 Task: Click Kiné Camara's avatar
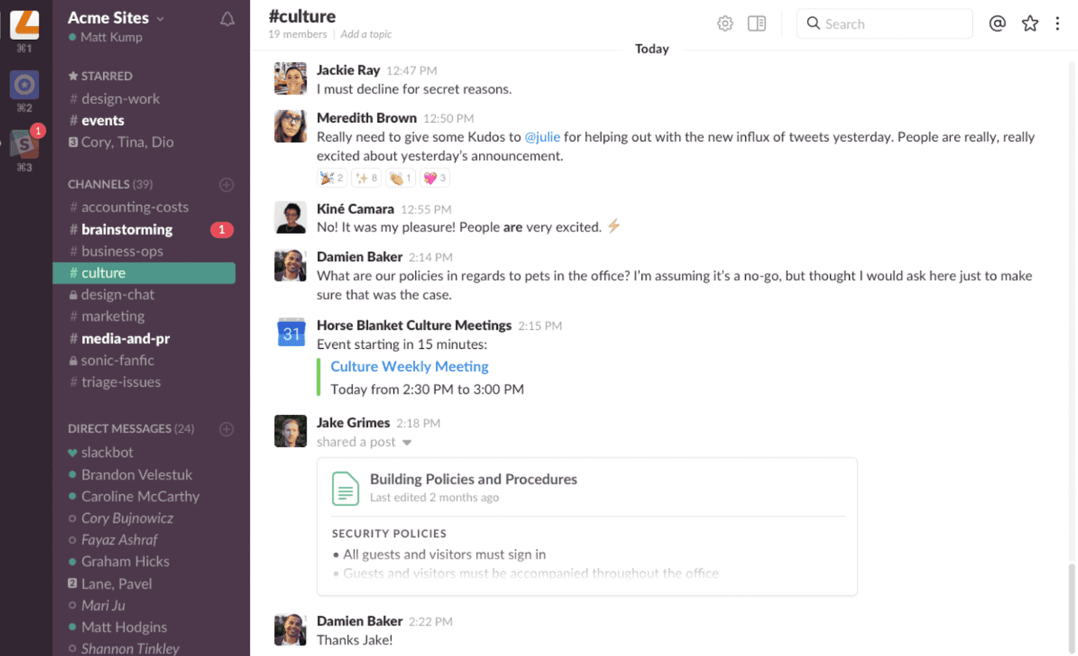pyautogui.click(x=290, y=217)
